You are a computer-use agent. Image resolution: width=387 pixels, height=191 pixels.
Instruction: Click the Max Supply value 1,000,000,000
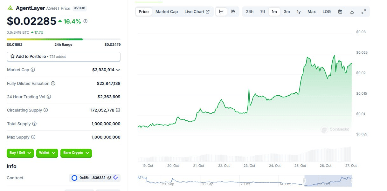[106, 137]
